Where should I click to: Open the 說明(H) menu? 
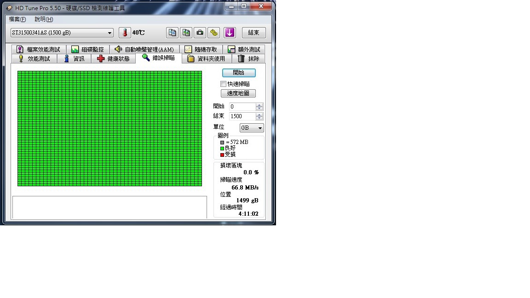tap(44, 19)
